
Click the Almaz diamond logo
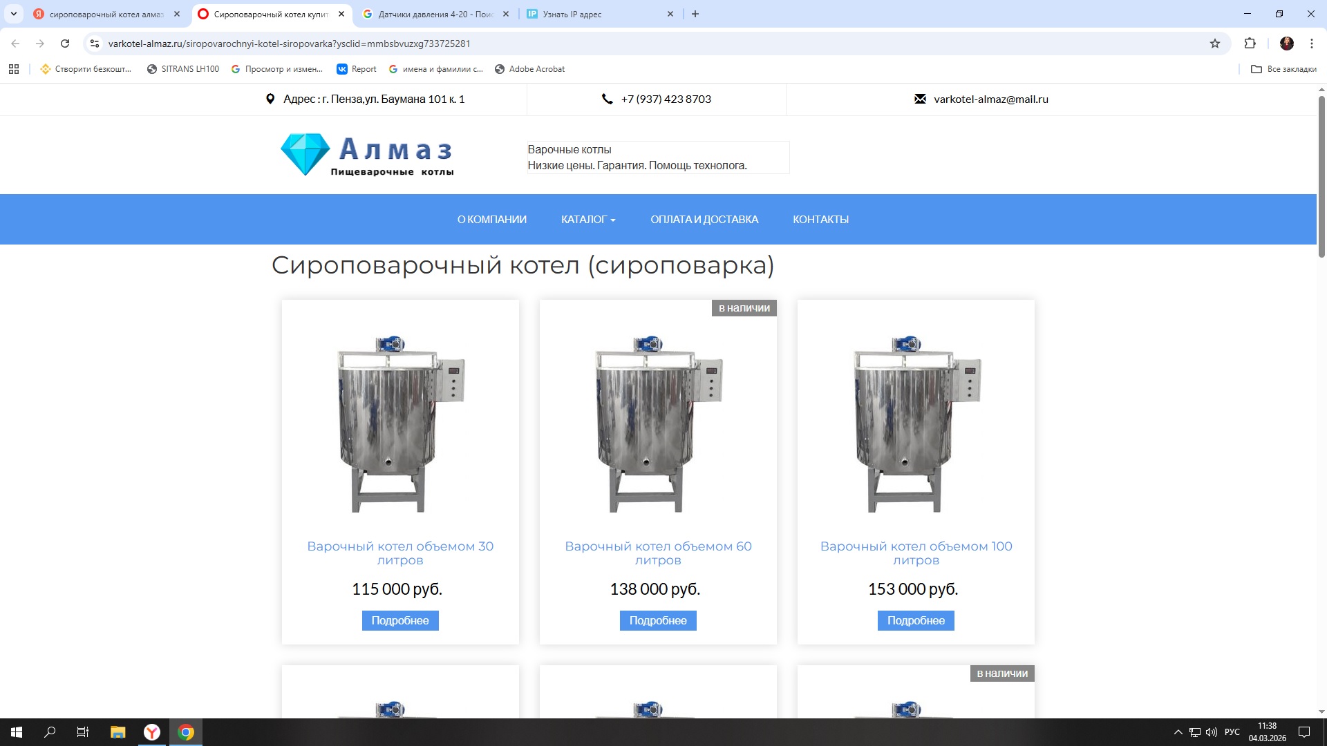(305, 153)
